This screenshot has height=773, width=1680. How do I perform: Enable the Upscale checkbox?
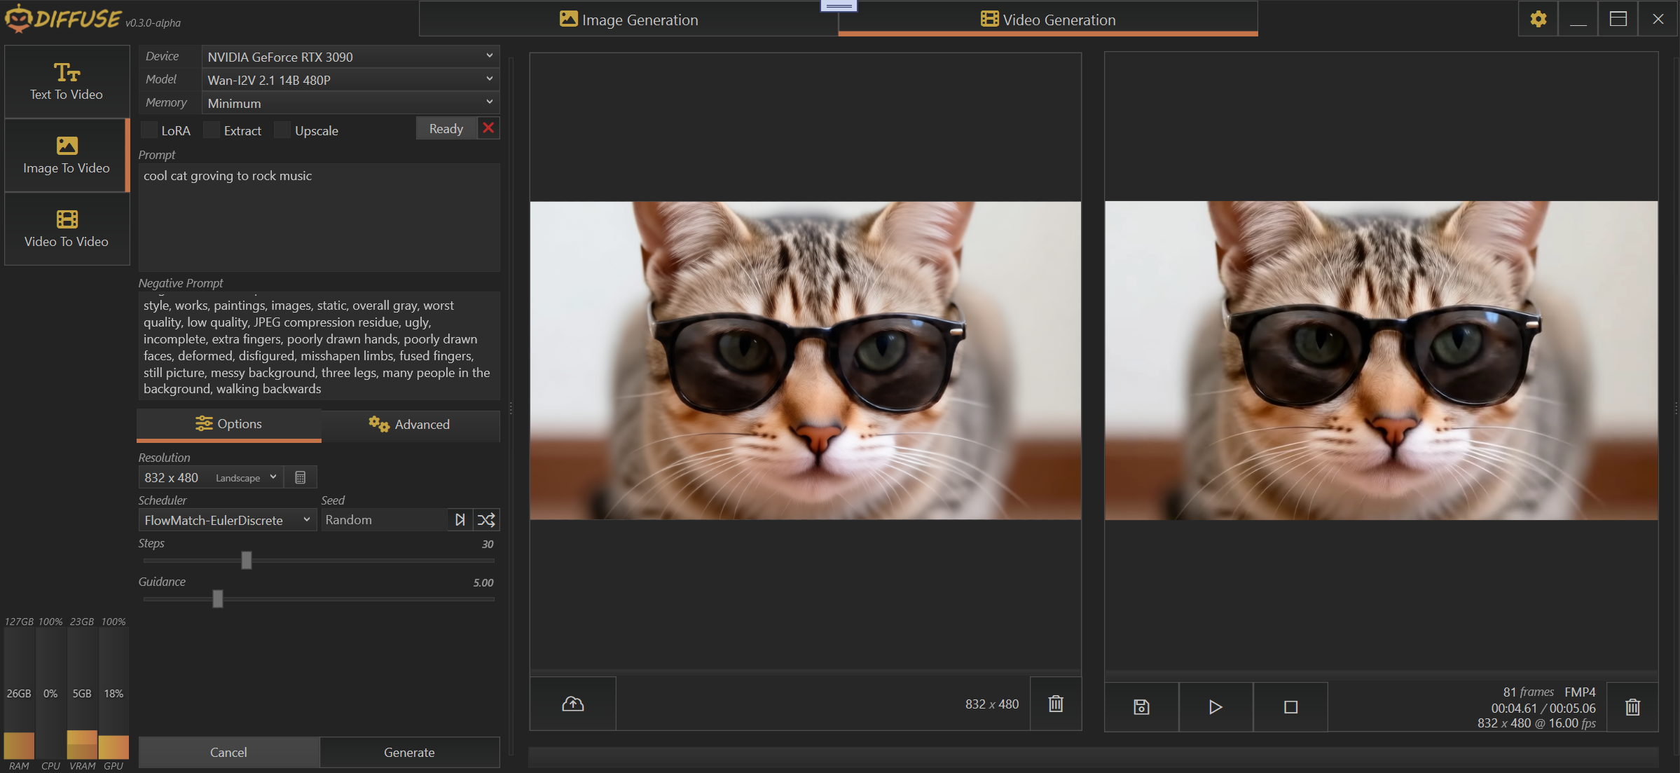(x=282, y=130)
